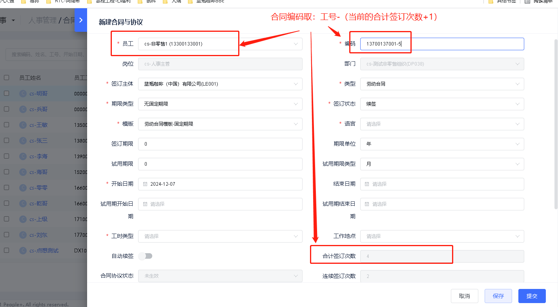
Task: Click the calendar icon in 试用期结束日期 field
Action: coord(367,204)
